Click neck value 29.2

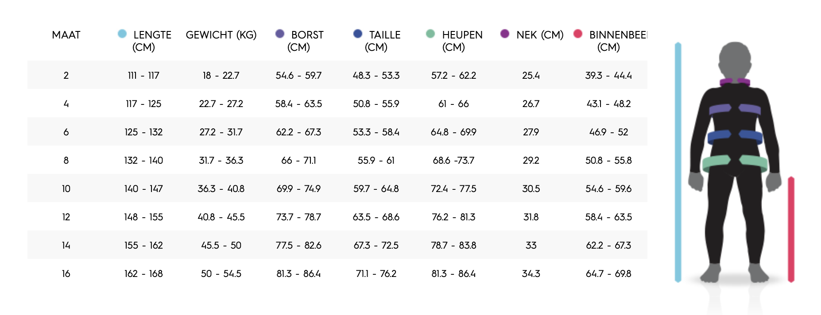[531, 160]
